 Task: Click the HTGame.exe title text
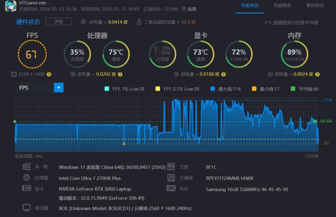click(33, 3)
